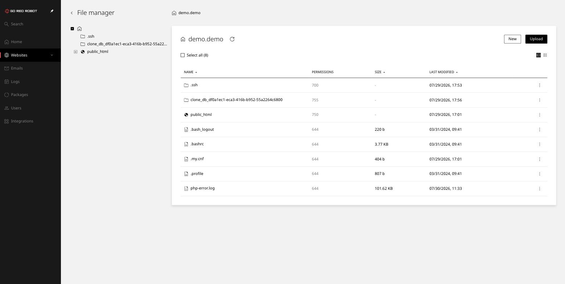This screenshot has height=284, width=565.
Task: Click folder icon of clone_db row
Action: point(186,100)
